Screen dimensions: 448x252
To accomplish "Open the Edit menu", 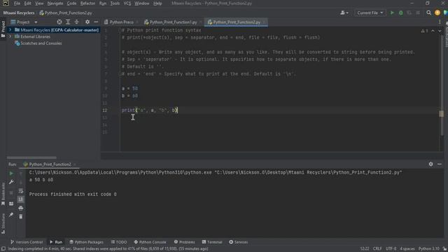I will pyautogui.click(x=27, y=3).
